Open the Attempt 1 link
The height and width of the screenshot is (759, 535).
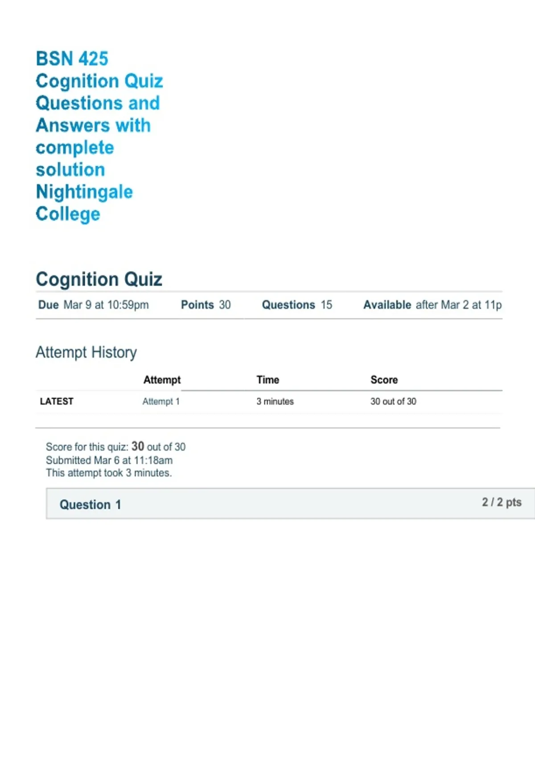point(161,401)
